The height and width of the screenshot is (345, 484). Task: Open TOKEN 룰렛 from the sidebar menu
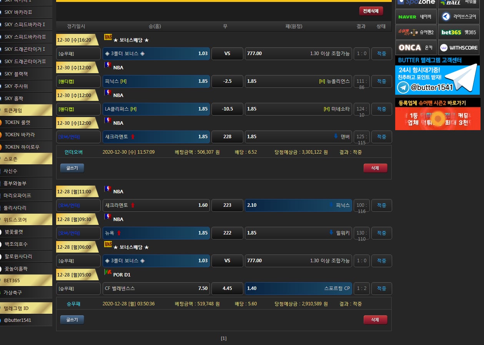[25, 123]
